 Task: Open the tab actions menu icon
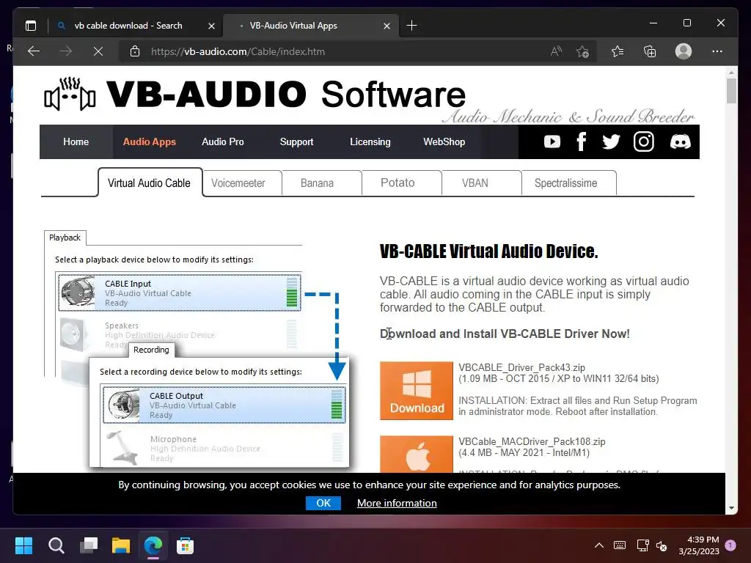pos(31,26)
